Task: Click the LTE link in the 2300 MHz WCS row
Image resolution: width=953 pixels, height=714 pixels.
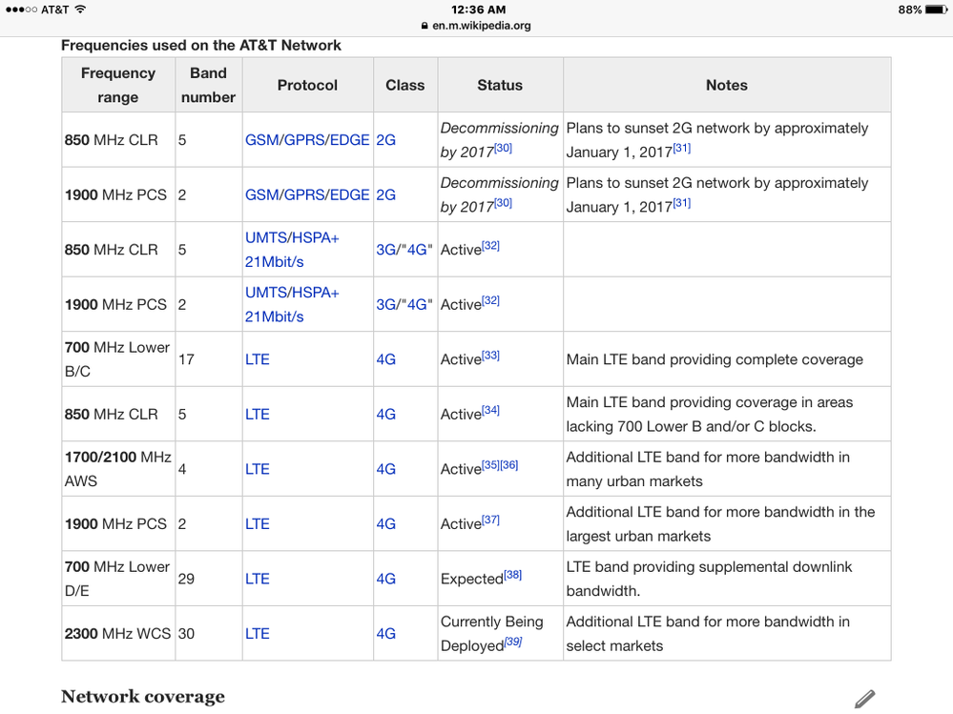Action: pyautogui.click(x=258, y=634)
